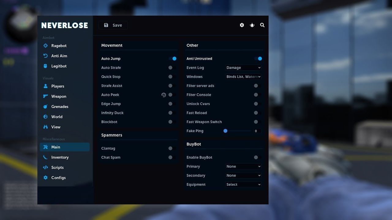Turn on Enable BuyBot toggle
This screenshot has height=220, width=392.
point(258,157)
